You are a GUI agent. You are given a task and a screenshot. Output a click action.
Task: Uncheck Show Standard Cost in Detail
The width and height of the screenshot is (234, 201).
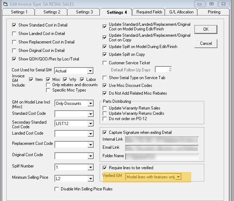(14, 25)
